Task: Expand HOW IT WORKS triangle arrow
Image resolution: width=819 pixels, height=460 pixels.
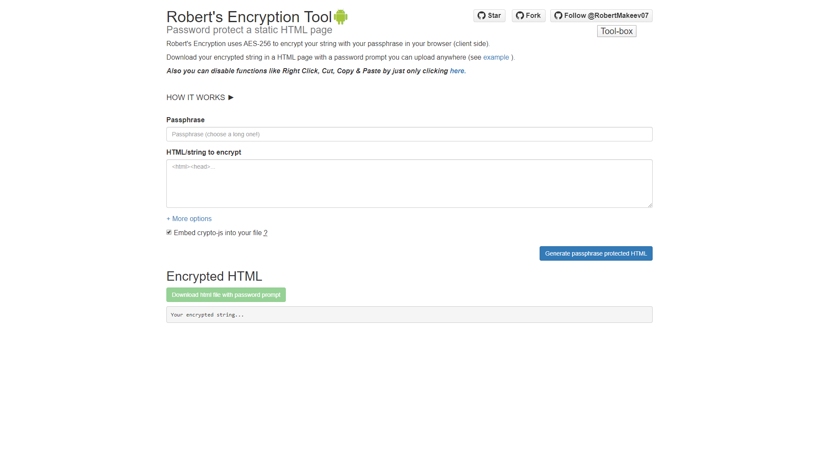Action: click(x=231, y=98)
